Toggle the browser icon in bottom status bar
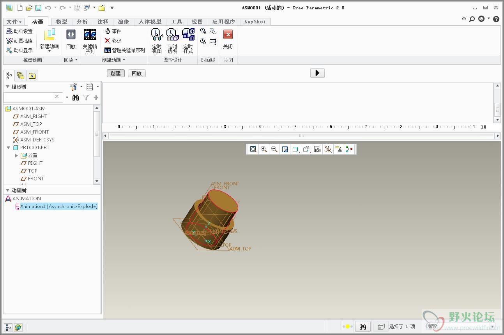This screenshot has width=504, height=335. (x=18, y=327)
